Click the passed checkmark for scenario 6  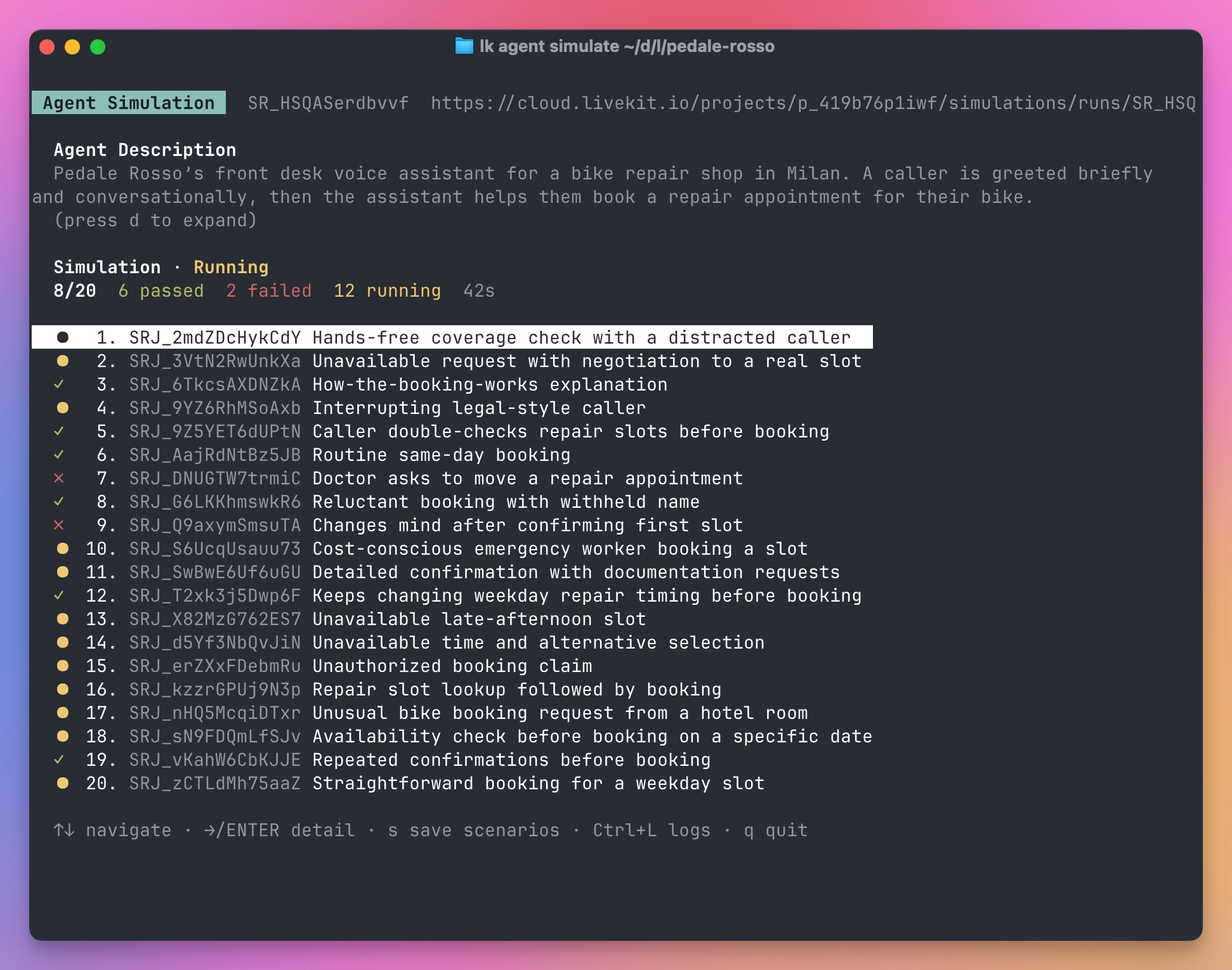[x=59, y=455]
